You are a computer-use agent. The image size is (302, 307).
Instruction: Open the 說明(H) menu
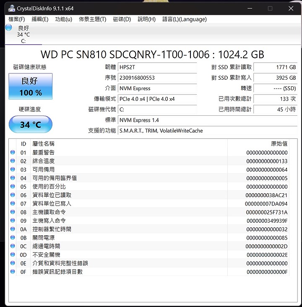coord(146,19)
